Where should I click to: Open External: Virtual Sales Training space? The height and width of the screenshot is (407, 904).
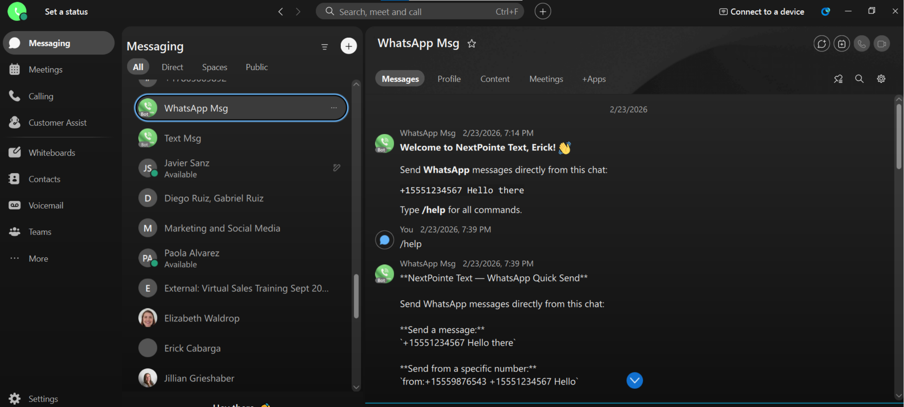(241, 288)
